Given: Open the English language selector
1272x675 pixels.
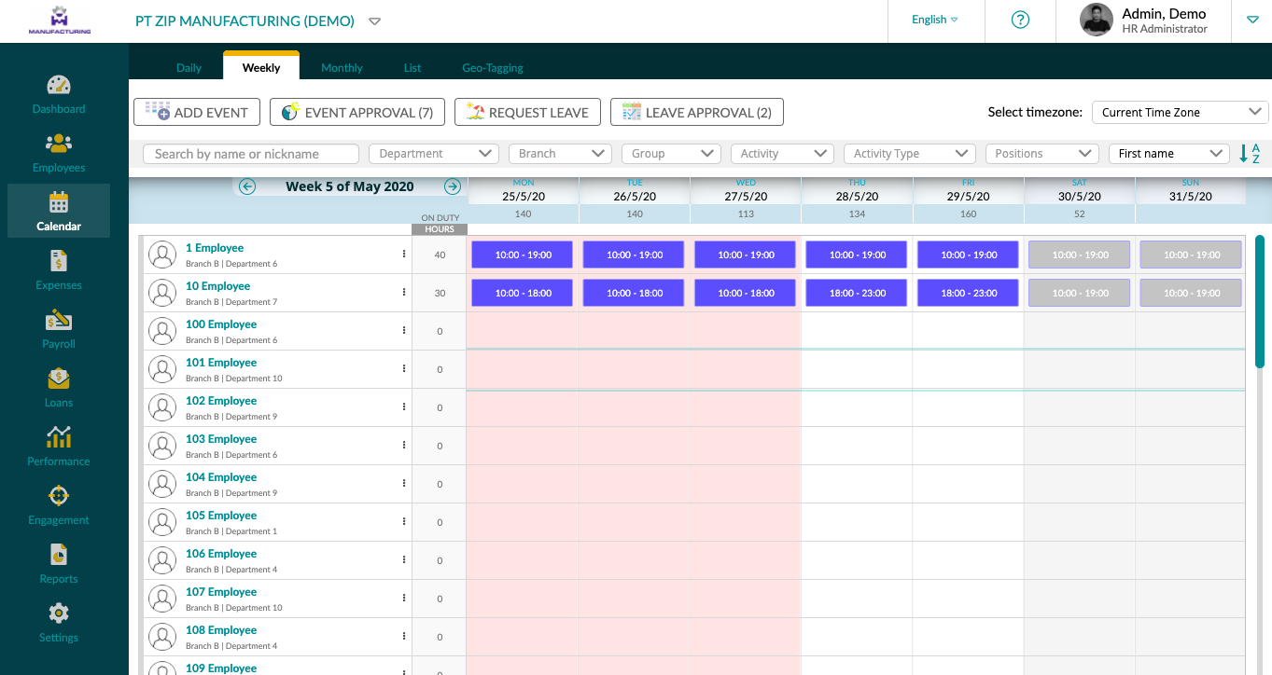Looking at the screenshot, I should pyautogui.click(x=935, y=20).
